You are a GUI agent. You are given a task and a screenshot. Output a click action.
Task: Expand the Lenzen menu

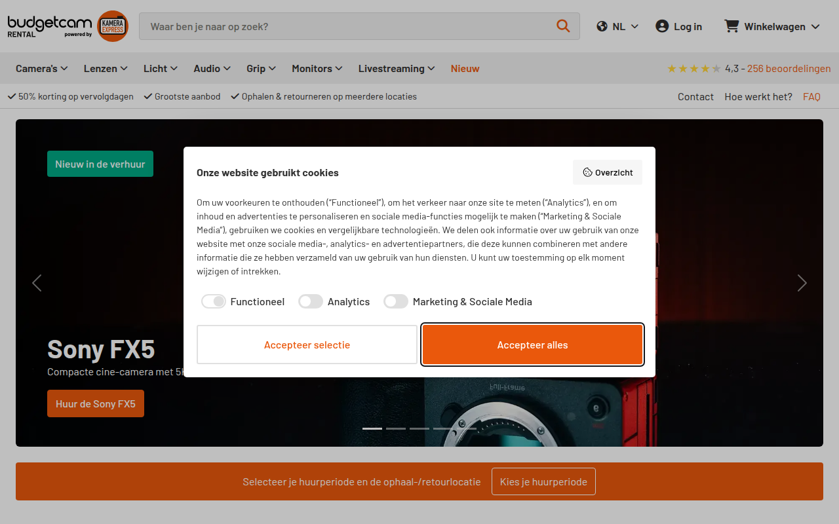coord(106,68)
